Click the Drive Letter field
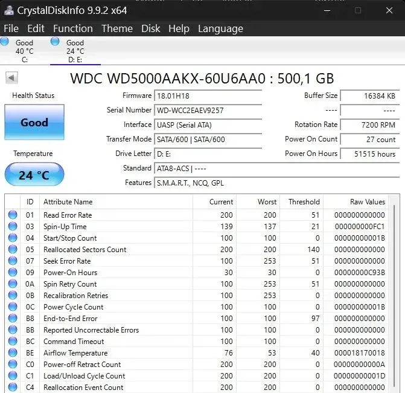The image size is (405, 393). click(x=208, y=154)
